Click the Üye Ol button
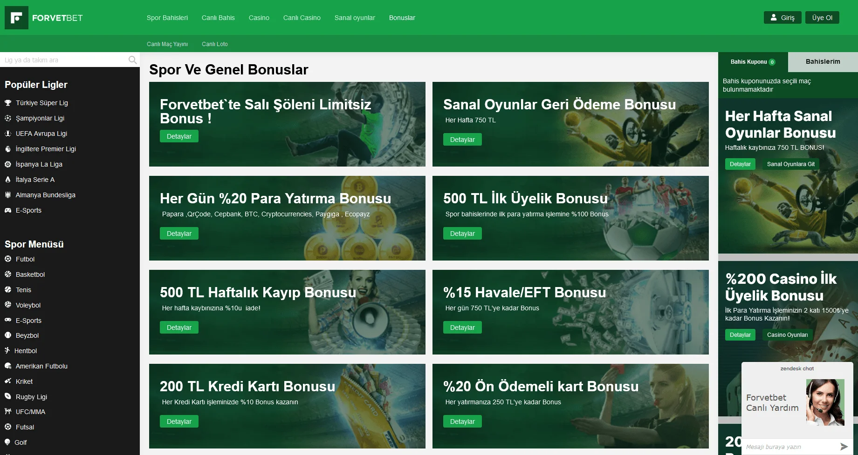858x455 pixels. click(x=822, y=18)
